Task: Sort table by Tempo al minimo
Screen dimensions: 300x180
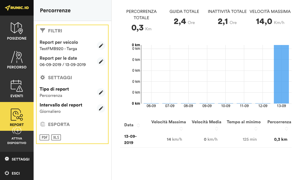Action: [256, 129]
